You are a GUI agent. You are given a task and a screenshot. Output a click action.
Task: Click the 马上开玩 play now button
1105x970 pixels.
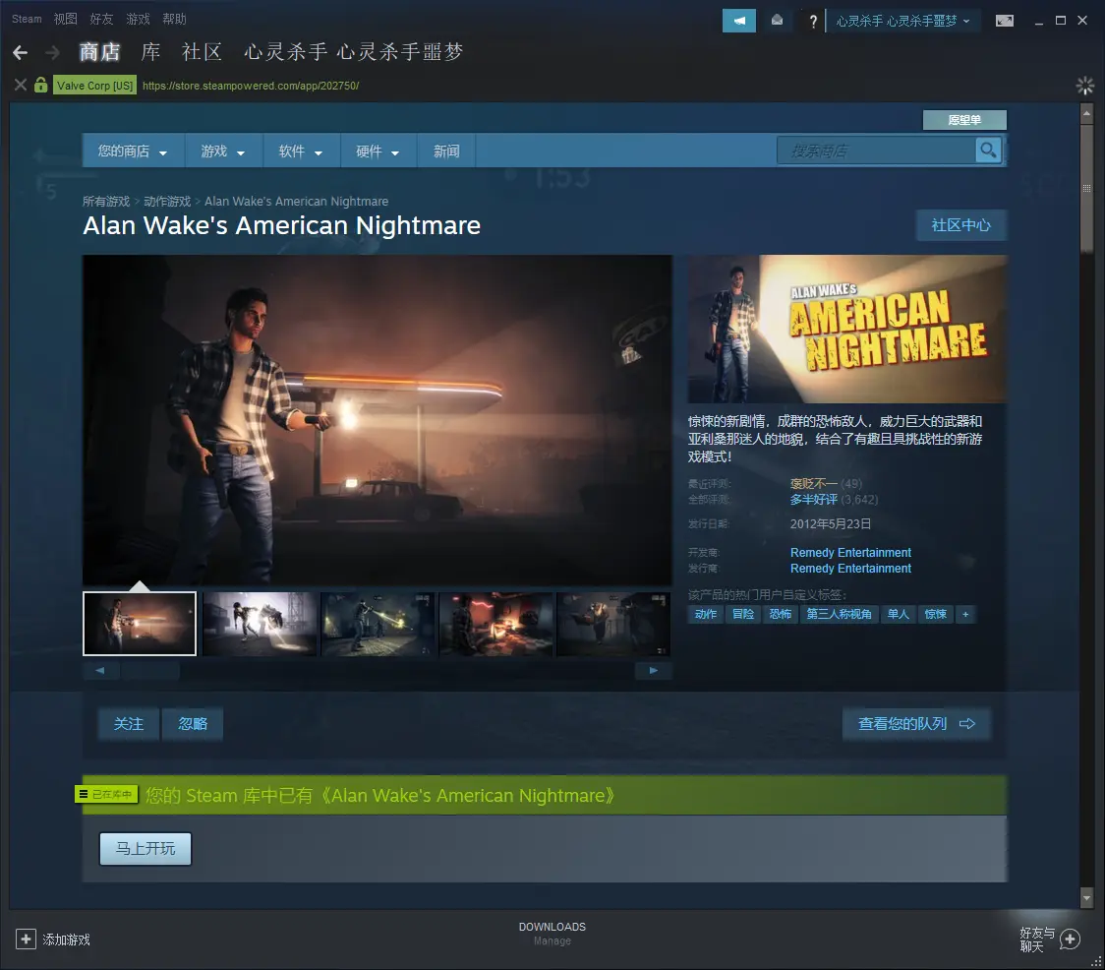coord(145,849)
